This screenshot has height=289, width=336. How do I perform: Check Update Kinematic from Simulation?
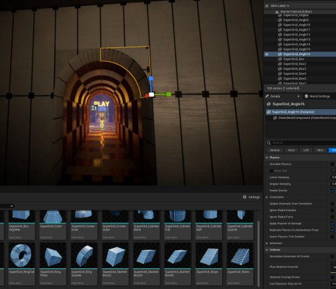tap(332, 204)
